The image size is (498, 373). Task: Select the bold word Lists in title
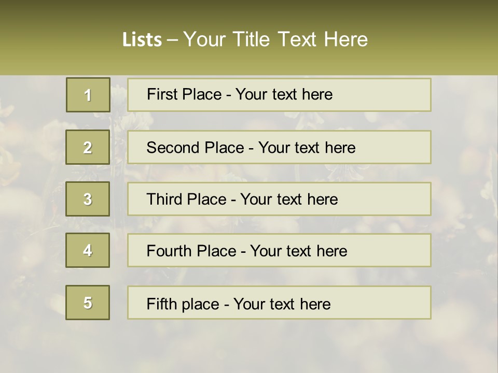142,40
